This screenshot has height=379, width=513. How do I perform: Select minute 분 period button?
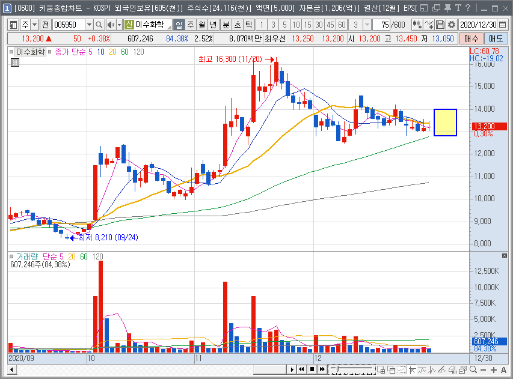pos(226,25)
